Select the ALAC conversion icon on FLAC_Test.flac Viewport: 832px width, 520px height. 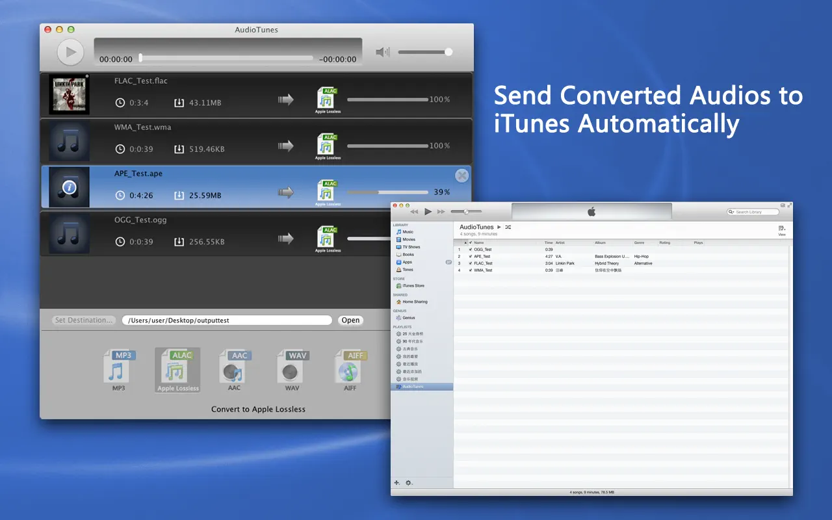click(x=327, y=99)
